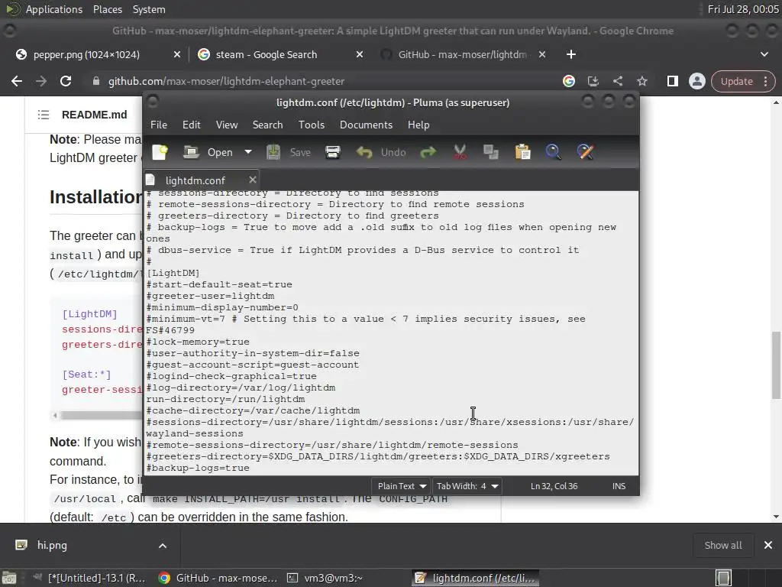This screenshot has height=587, width=782.
Task: Click show desktop icon in taskbar
Action: click(9, 578)
